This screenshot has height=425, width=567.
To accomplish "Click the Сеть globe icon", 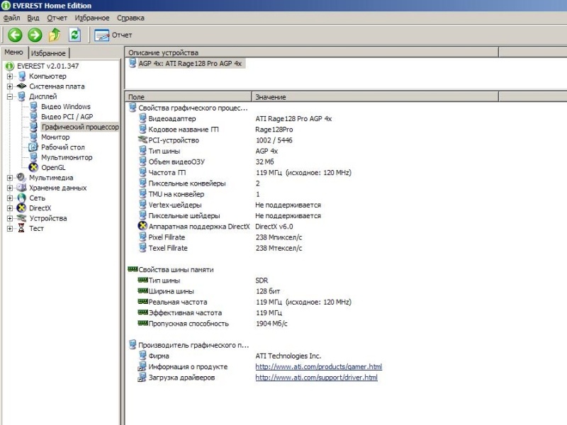I will [22, 198].
